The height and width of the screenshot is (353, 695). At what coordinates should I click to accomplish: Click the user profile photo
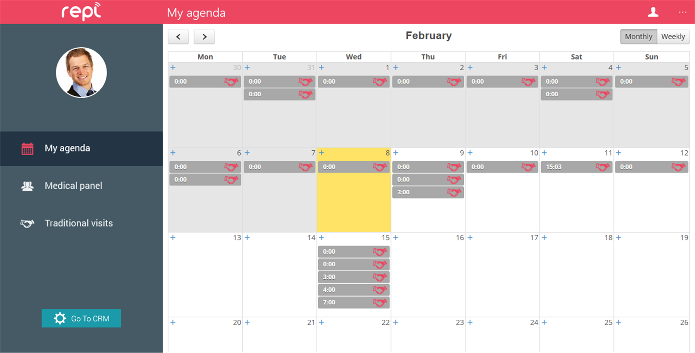[81, 73]
